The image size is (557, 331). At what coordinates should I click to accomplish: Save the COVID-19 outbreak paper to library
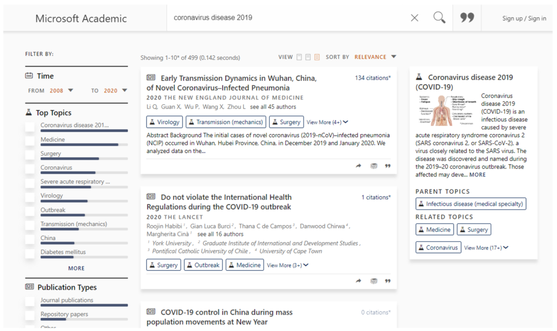374,281
